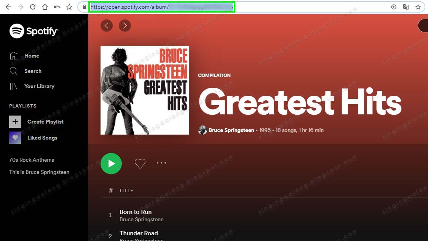Open Bruce Springsteen artist link under title

(x=231, y=130)
